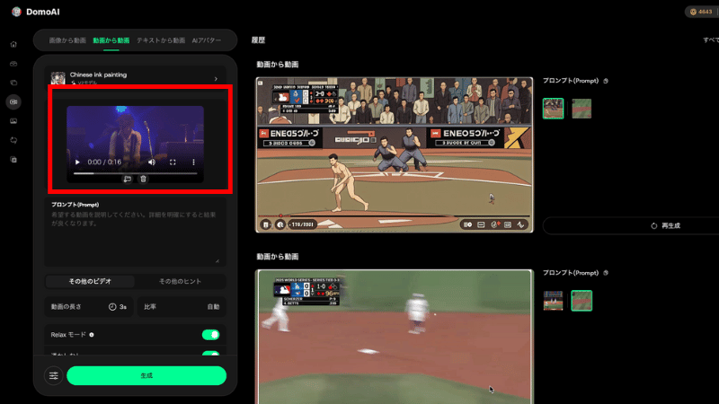Select the その他のヒント segment option

point(182,281)
